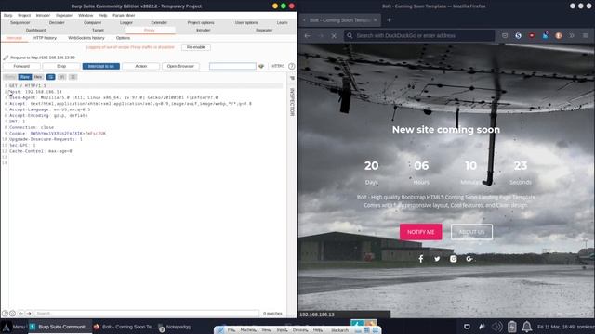Click the pencil edit target icon
The height and width of the screenshot is (334, 595).
tap(6, 58)
